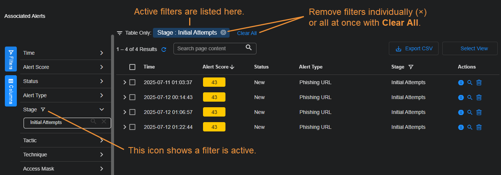Screen dimensions: 501x175
Task: Click the search icon in page content box
Action: coord(249,48)
